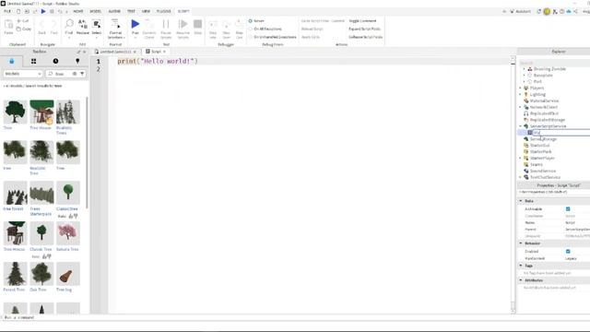Switch to the MODEL ribbon tab
590x332 pixels.
tap(95, 12)
